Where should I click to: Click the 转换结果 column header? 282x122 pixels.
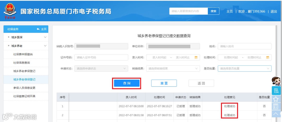195,97
